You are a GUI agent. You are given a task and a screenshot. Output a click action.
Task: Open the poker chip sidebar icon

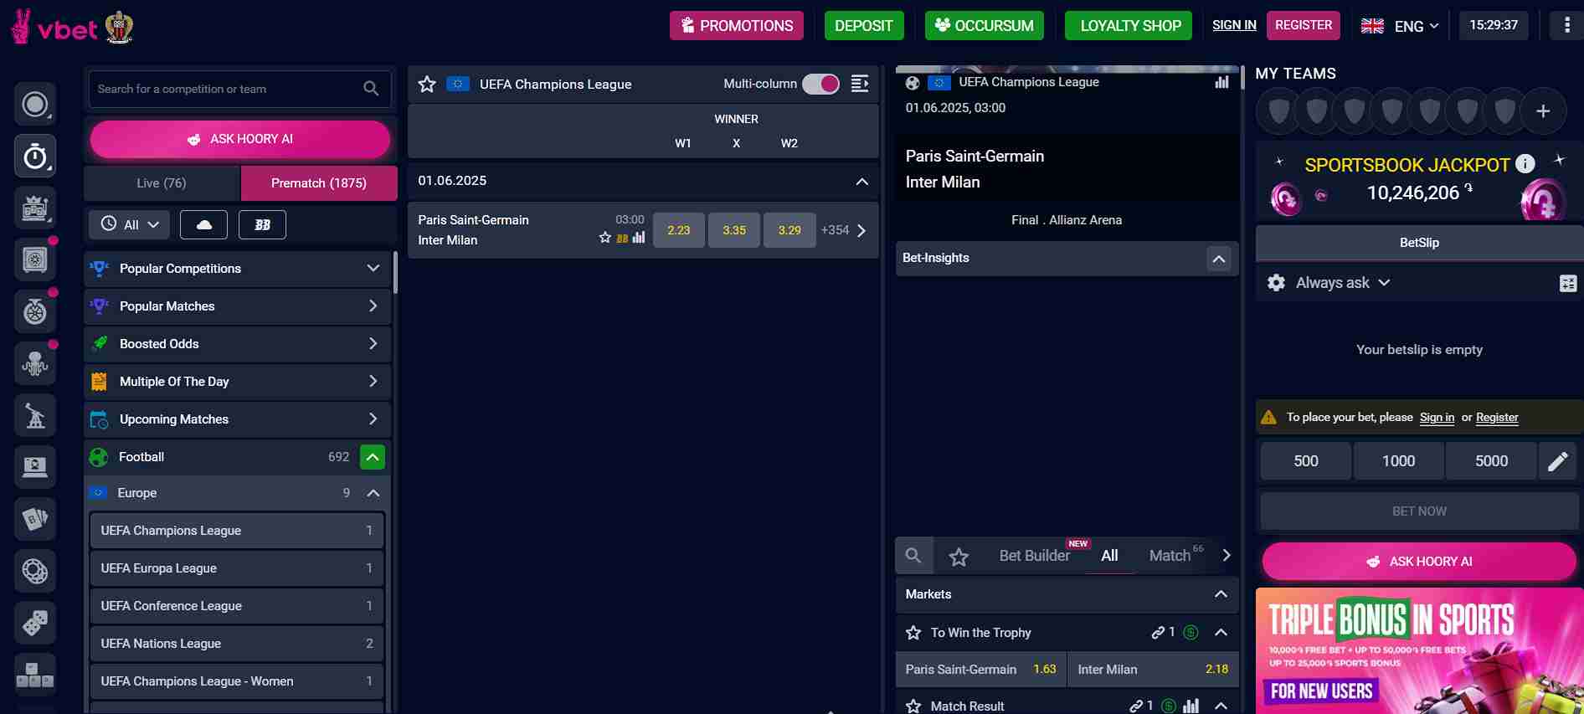(x=35, y=571)
